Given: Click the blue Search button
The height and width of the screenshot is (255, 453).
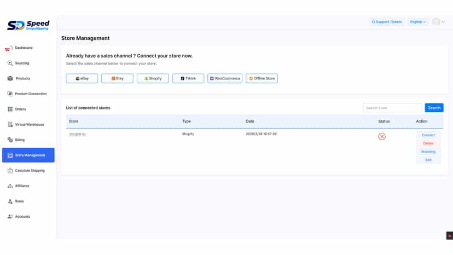Looking at the screenshot, I should [x=434, y=108].
